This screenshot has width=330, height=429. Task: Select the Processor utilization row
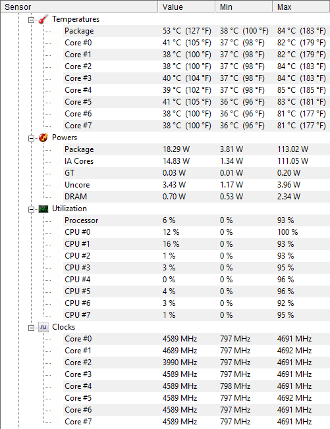coord(196,220)
